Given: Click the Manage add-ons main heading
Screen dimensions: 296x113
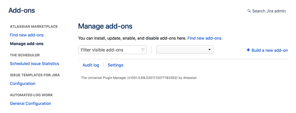Looking at the screenshot, I should 105,26.
